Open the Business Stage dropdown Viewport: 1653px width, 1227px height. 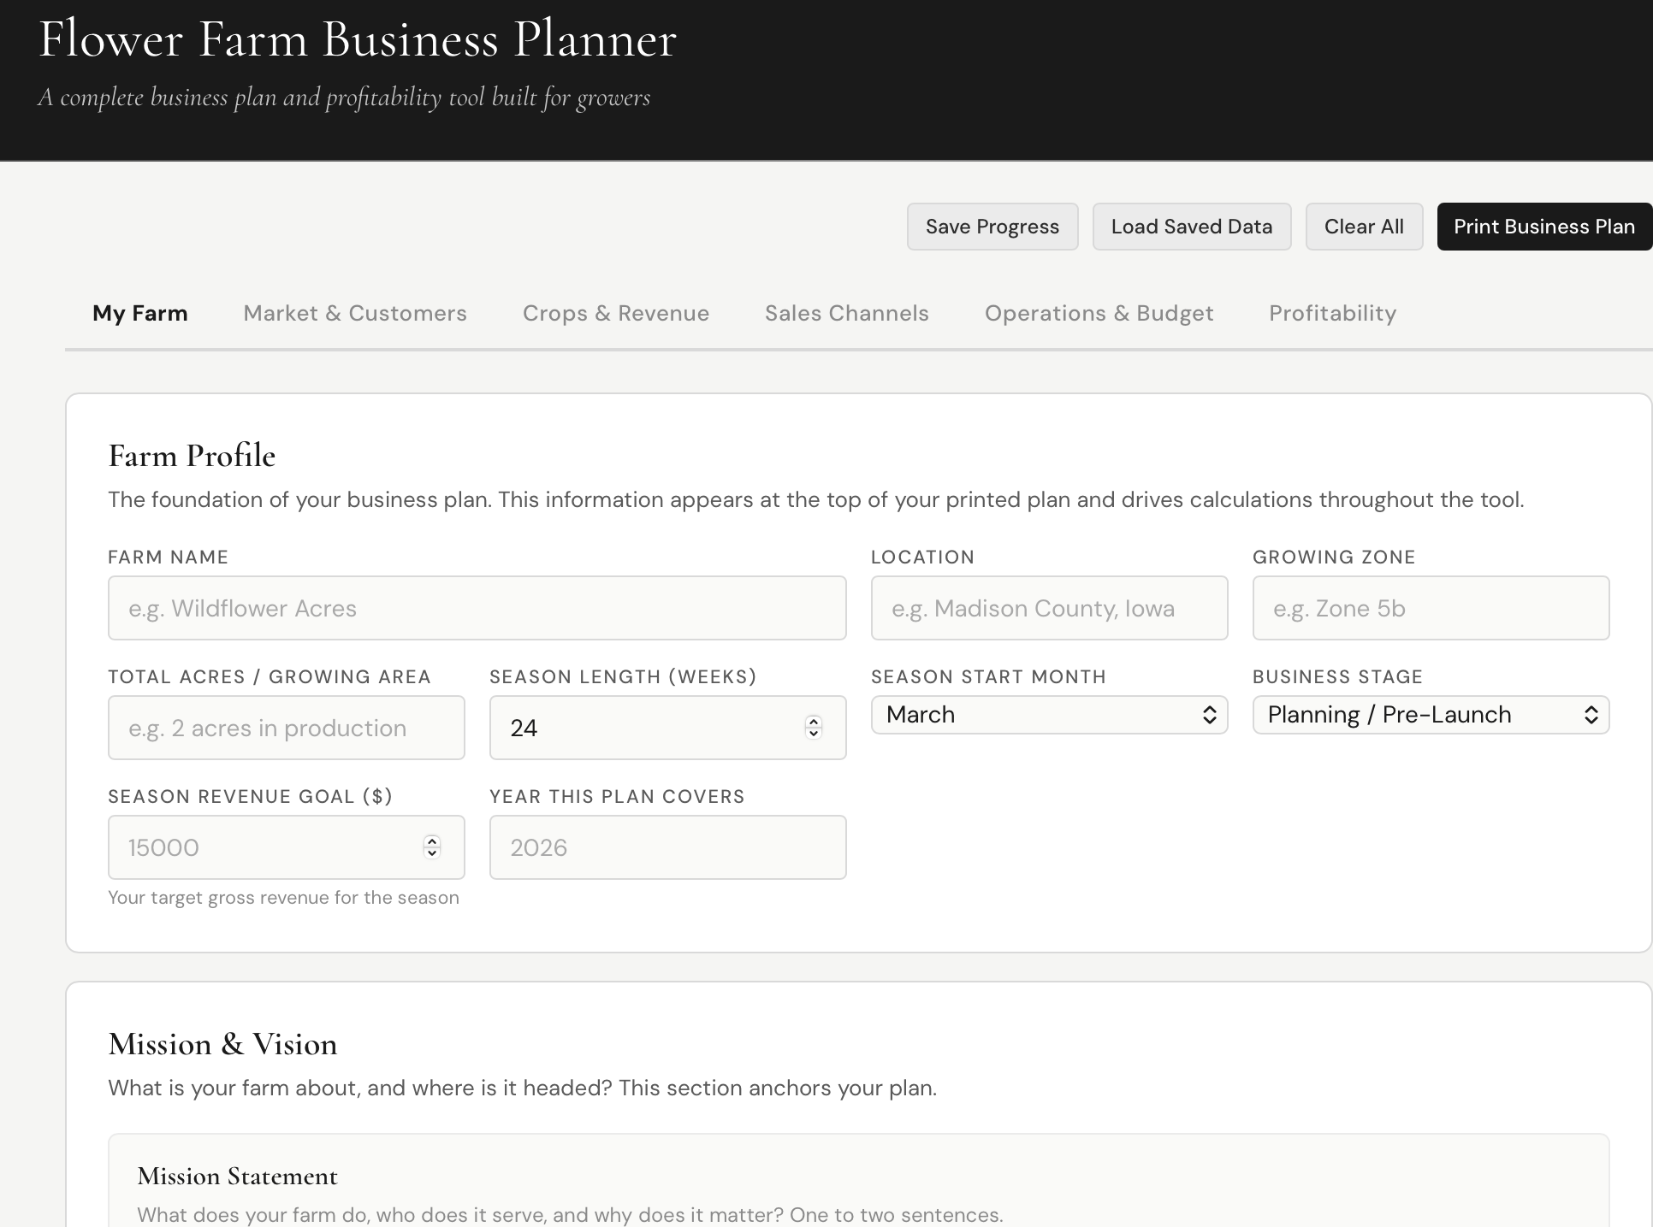(1430, 715)
